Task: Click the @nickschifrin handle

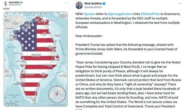Action: click(x=93, y=7)
